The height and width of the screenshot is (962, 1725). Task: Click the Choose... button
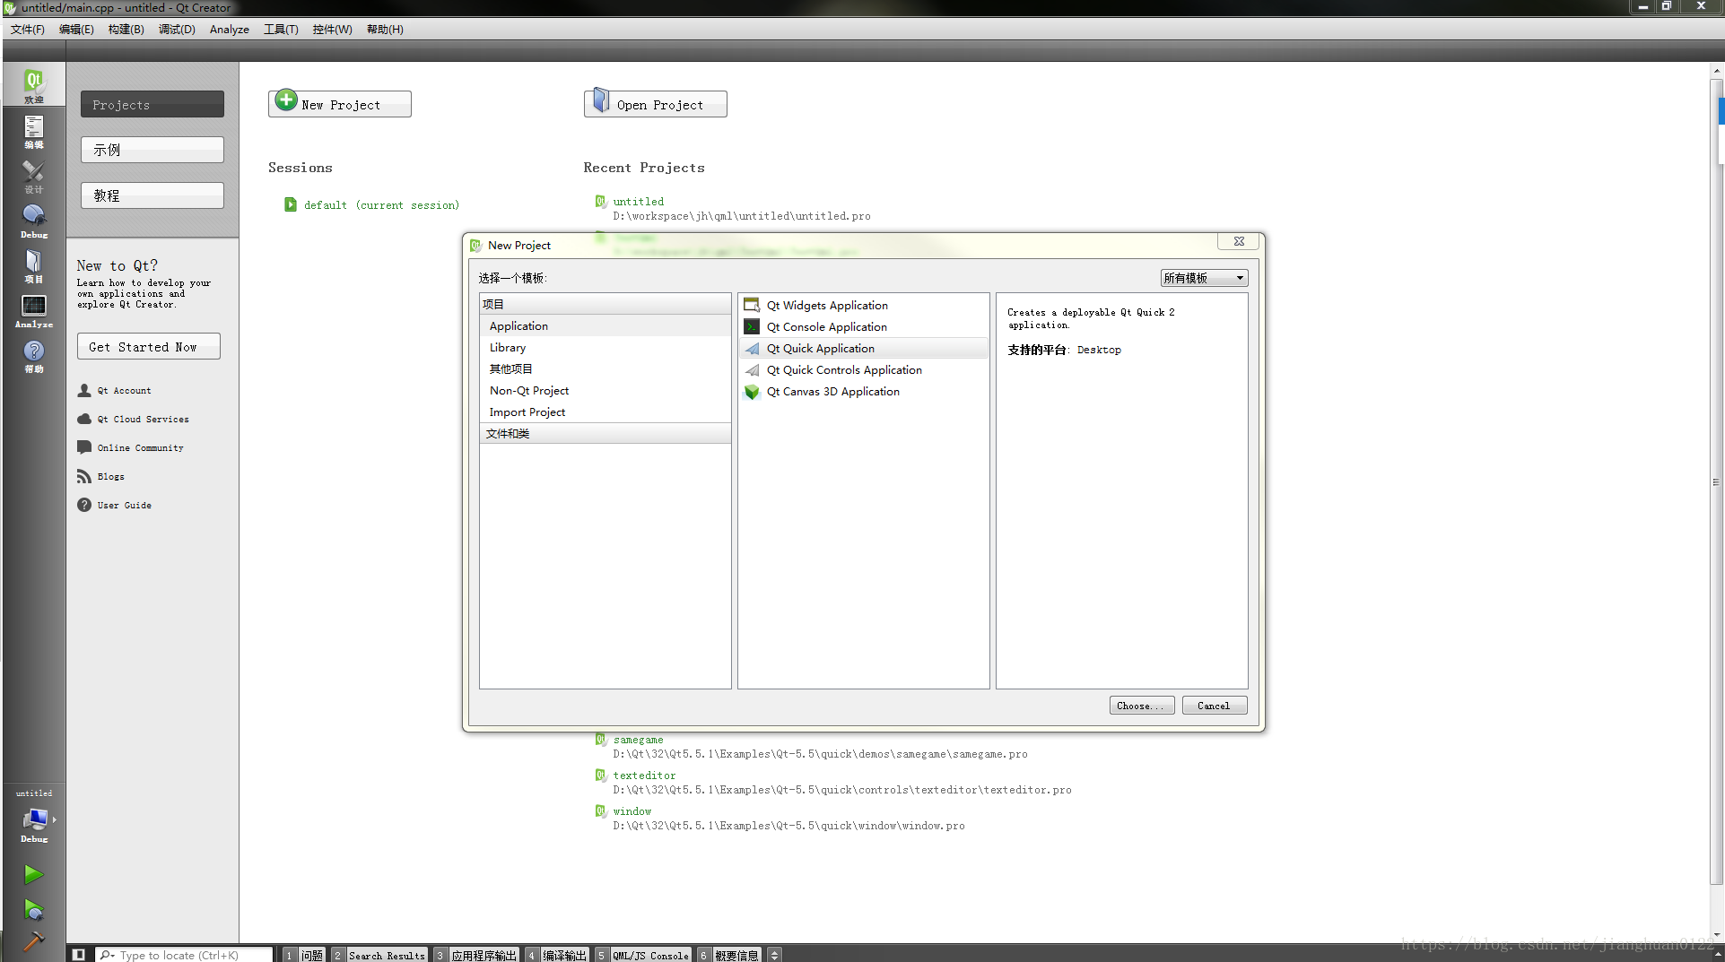(x=1141, y=706)
